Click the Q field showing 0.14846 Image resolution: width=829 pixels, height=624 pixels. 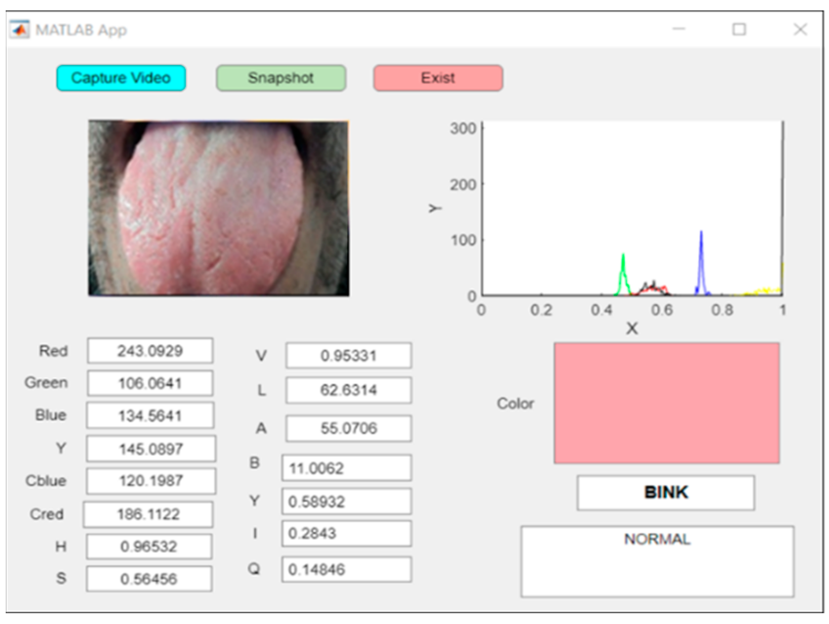click(x=347, y=569)
